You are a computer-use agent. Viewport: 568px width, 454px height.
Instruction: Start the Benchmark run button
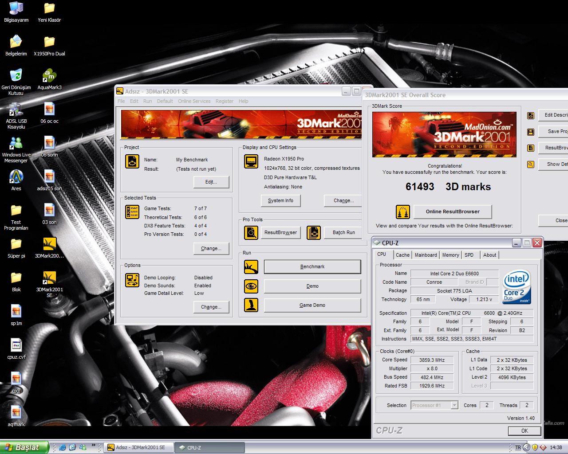(x=312, y=266)
